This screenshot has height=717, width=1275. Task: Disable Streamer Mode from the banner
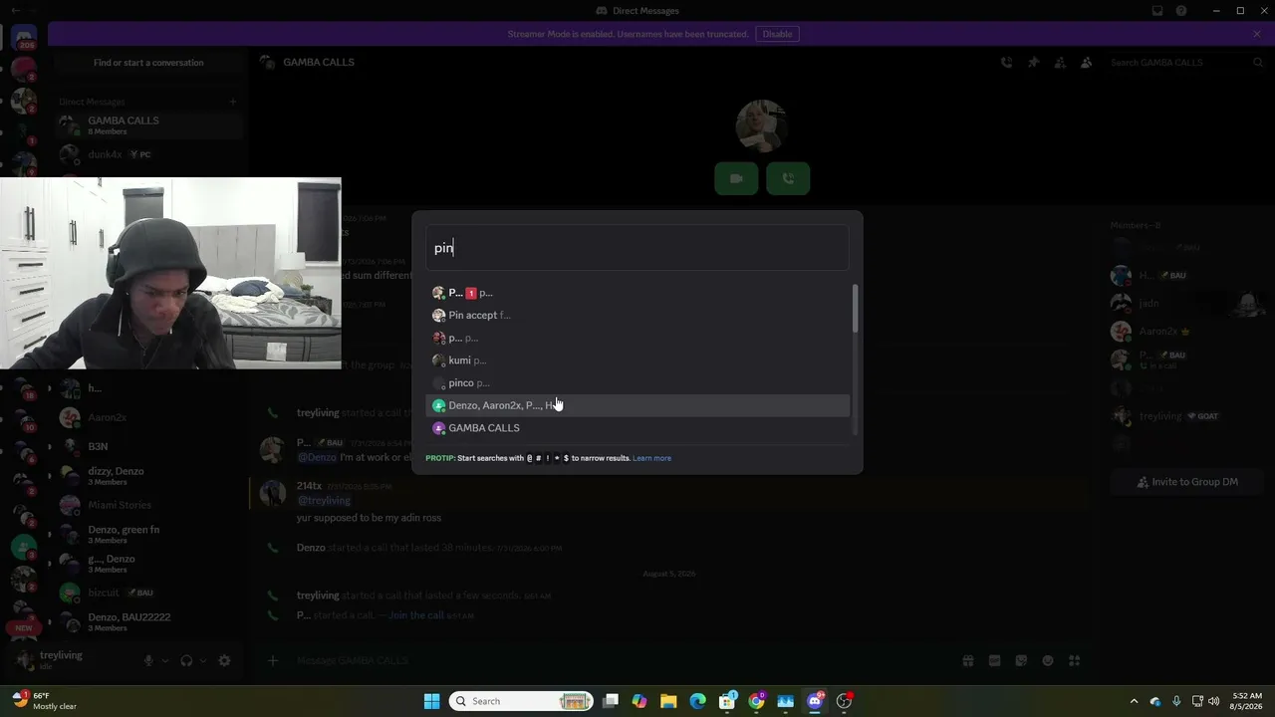click(x=777, y=34)
